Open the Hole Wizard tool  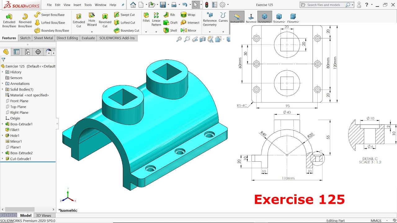pyautogui.click(x=92, y=19)
